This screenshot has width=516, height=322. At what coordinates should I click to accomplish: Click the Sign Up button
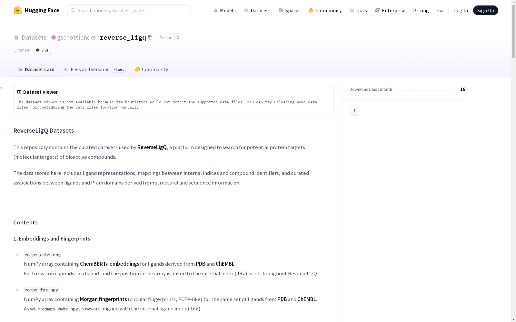(485, 10)
